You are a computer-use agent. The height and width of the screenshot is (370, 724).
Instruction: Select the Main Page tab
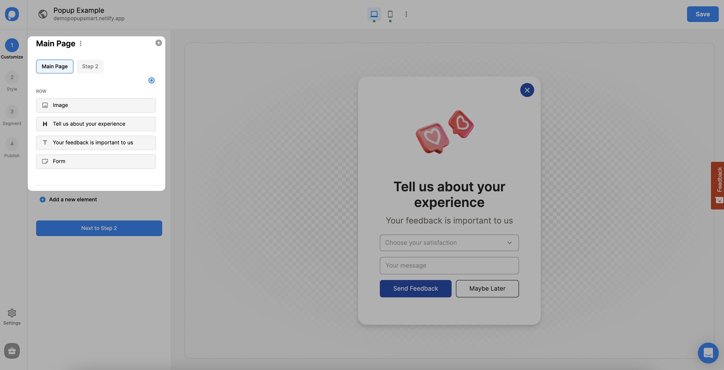[x=54, y=66]
